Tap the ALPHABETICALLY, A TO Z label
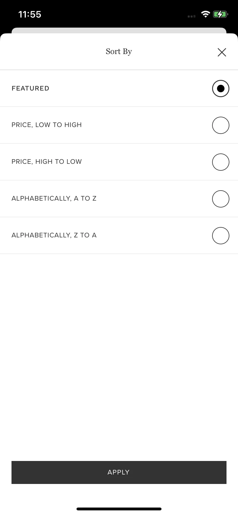Screen dimensions: 238x515 click(54, 199)
